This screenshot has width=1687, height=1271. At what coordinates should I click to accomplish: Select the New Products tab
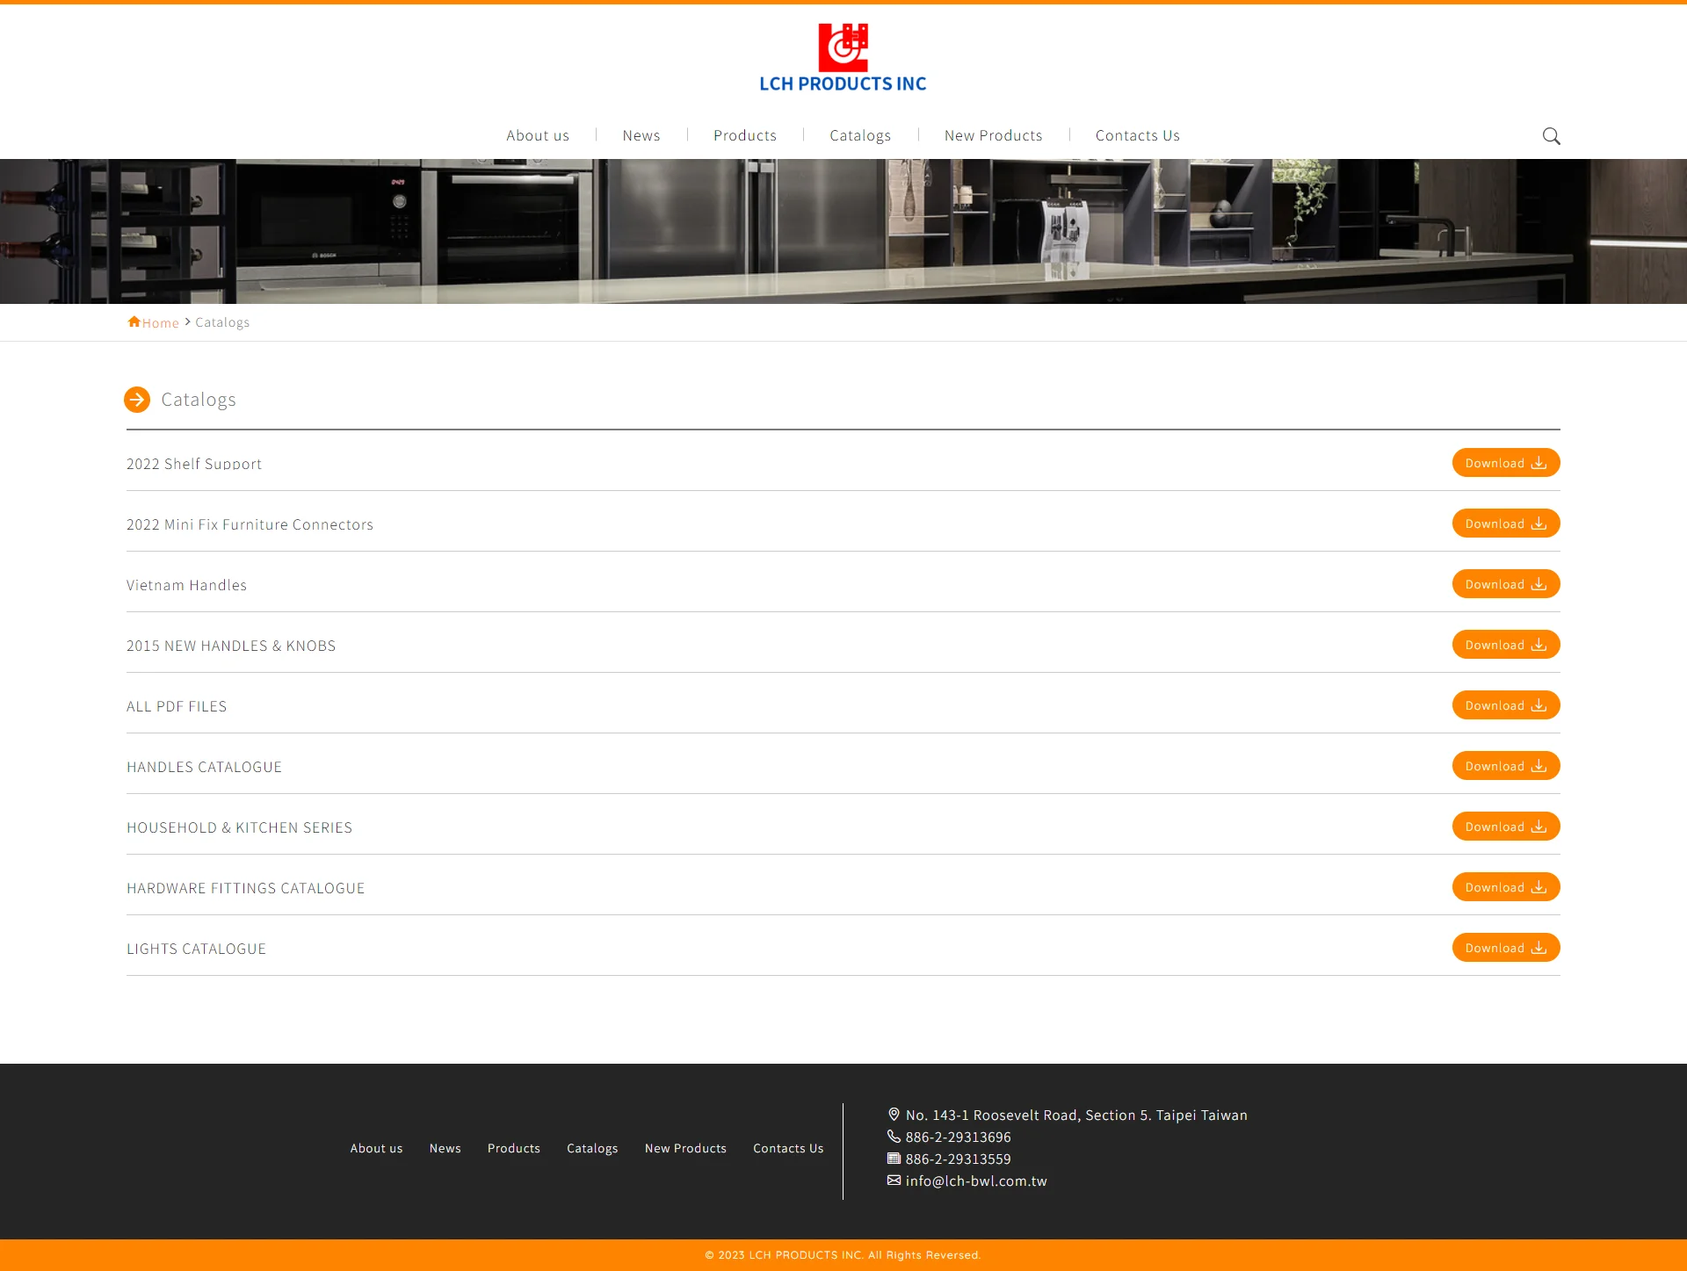pyautogui.click(x=993, y=134)
